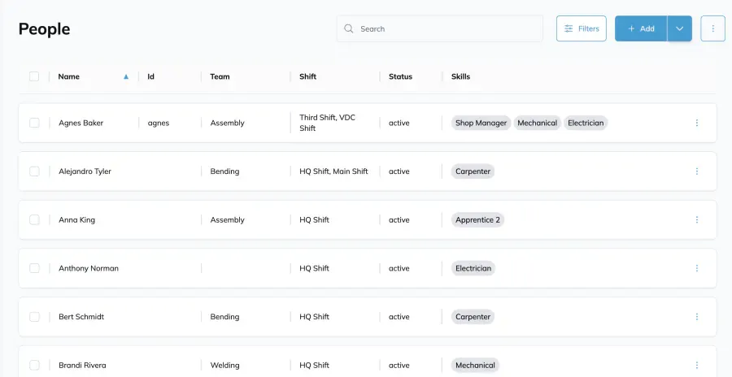The height and width of the screenshot is (377, 732).
Task: Tick the select-all checkbox in header
Action: pyautogui.click(x=34, y=76)
